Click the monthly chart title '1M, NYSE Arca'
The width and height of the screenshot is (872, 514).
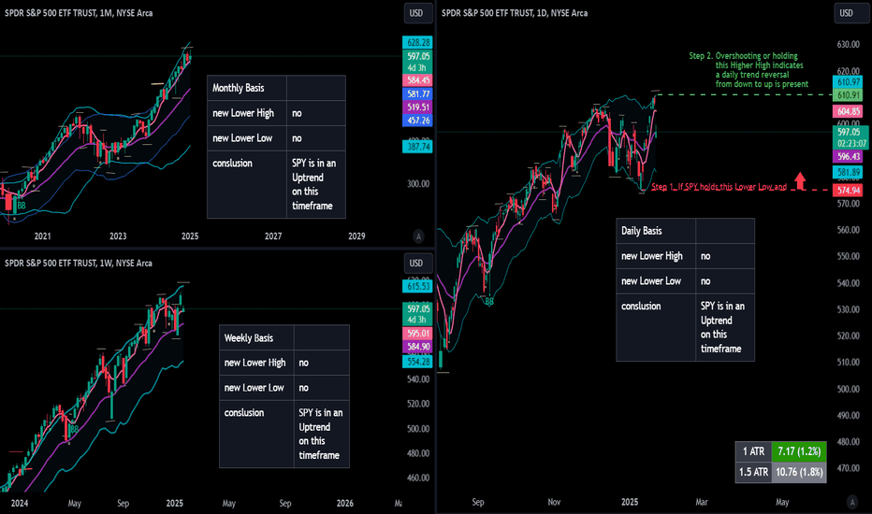(126, 13)
